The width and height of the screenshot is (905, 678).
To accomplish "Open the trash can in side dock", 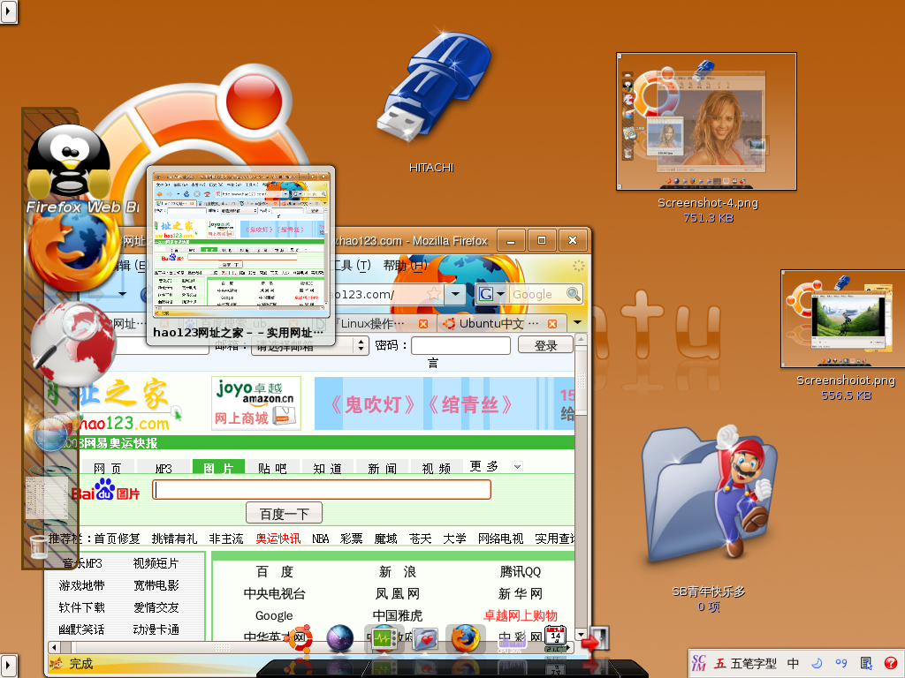I will tap(38, 546).
